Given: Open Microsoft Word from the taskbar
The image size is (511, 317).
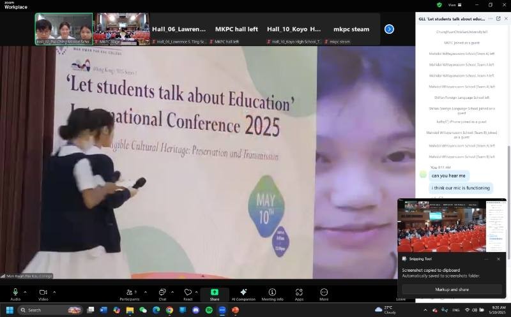Looking at the screenshot, I should tap(103, 310).
